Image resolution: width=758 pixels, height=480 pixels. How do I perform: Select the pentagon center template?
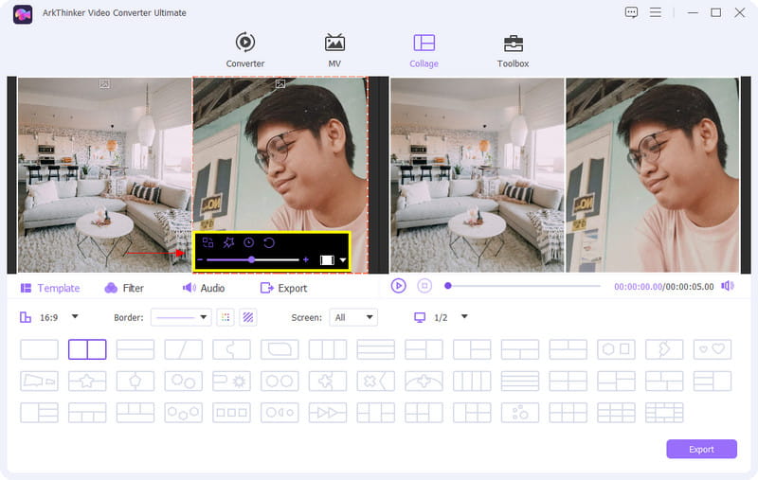click(x=135, y=381)
